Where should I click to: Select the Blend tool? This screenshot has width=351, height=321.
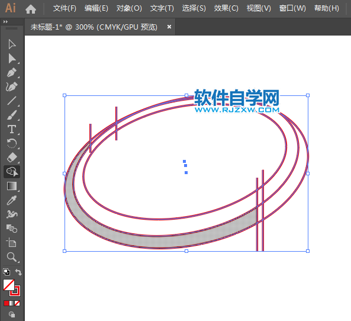[x=12, y=229]
